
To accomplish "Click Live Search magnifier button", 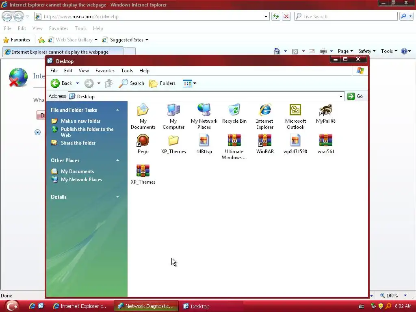I will [403, 16].
